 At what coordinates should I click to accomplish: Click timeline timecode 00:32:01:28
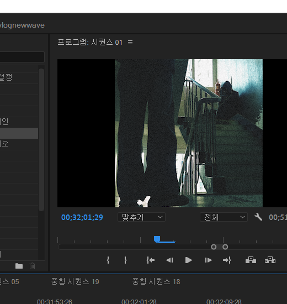coord(139,302)
